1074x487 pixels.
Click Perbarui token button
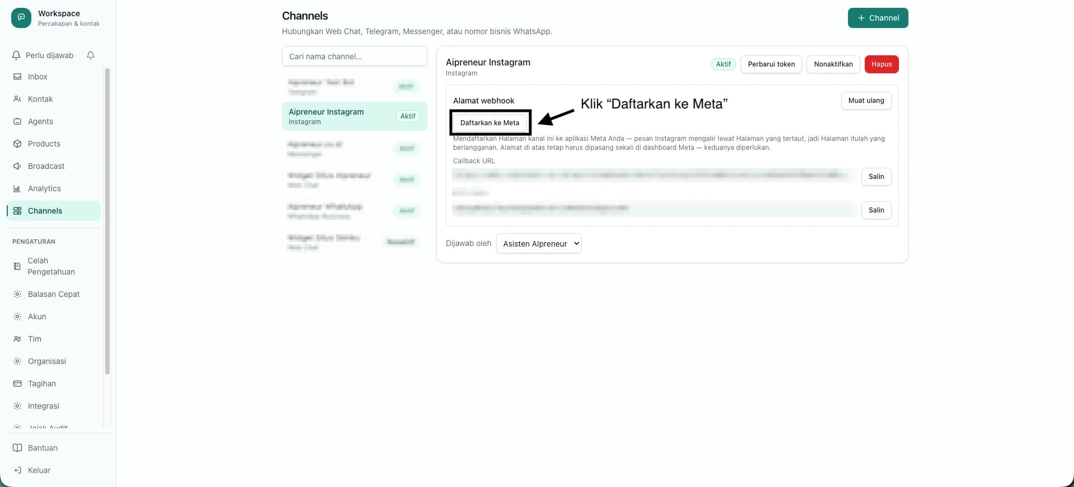771,64
